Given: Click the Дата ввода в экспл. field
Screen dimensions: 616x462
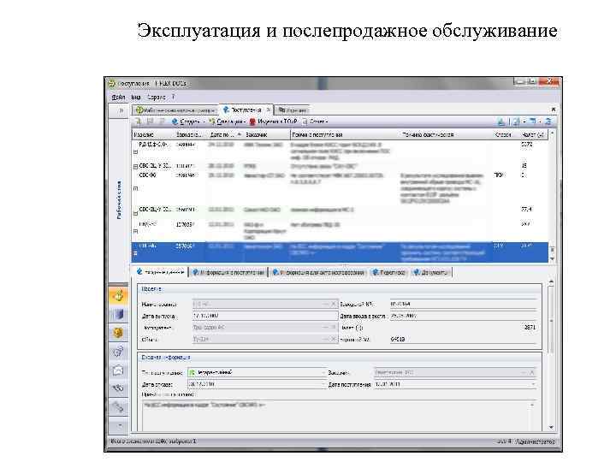Looking at the screenshot, I should coord(463,316).
